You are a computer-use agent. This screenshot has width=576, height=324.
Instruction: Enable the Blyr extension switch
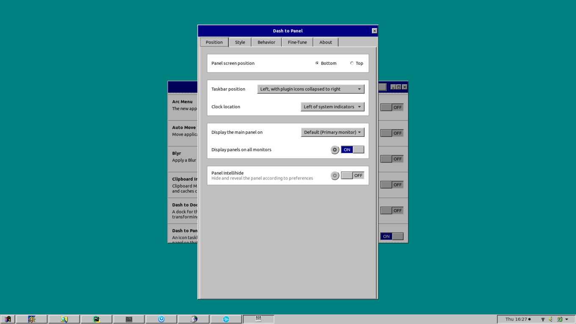pyautogui.click(x=392, y=159)
